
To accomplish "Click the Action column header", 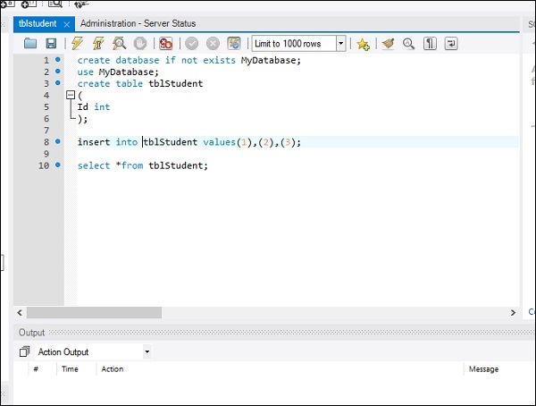I will [113, 369].
